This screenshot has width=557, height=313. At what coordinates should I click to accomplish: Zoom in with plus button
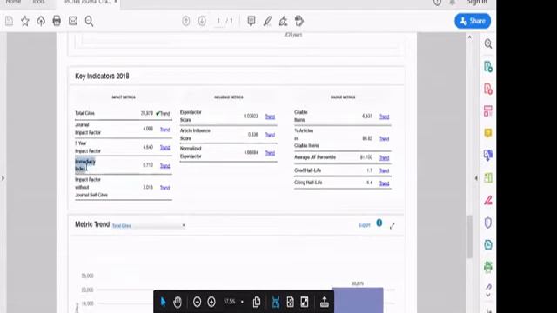211,302
